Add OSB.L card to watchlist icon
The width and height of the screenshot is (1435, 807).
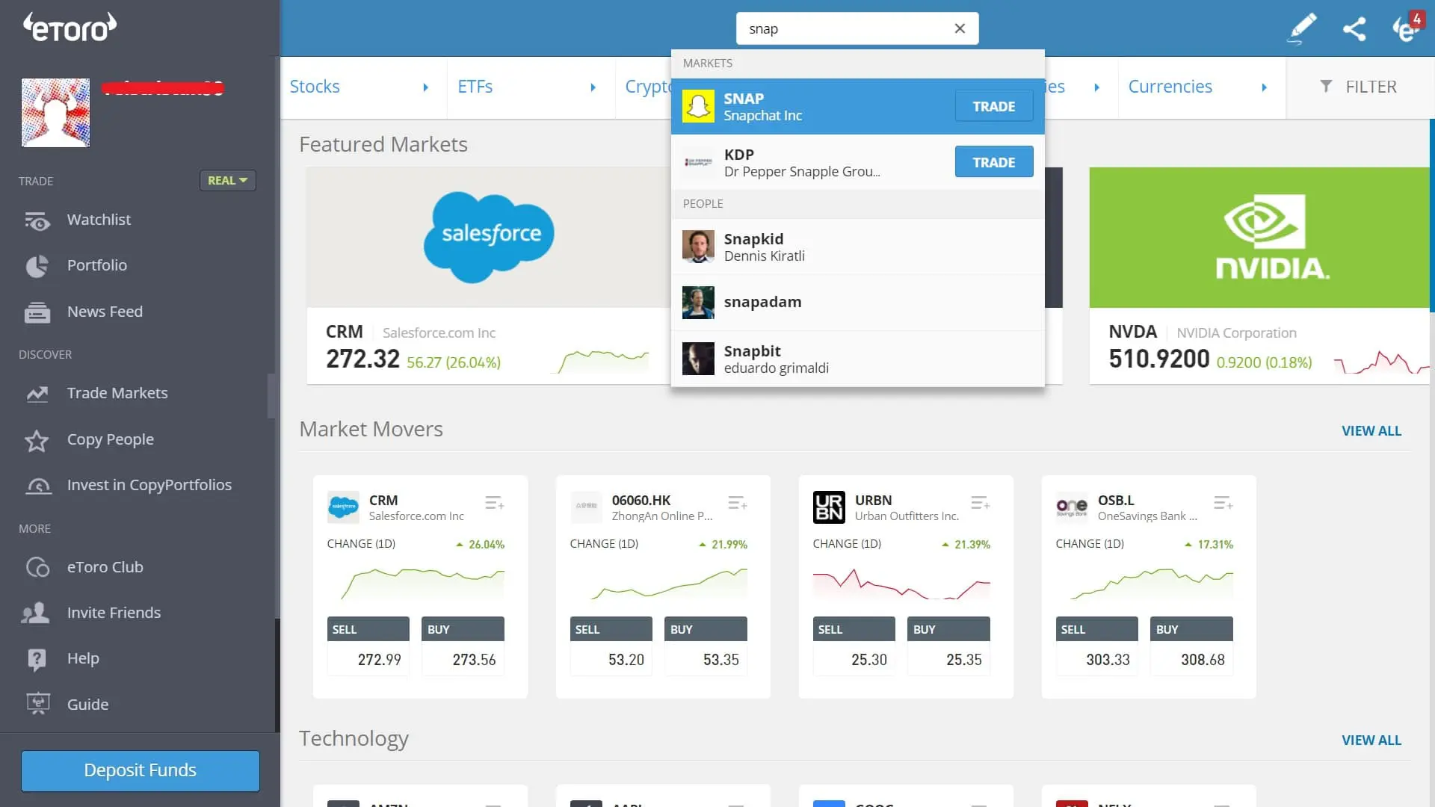coord(1223,503)
